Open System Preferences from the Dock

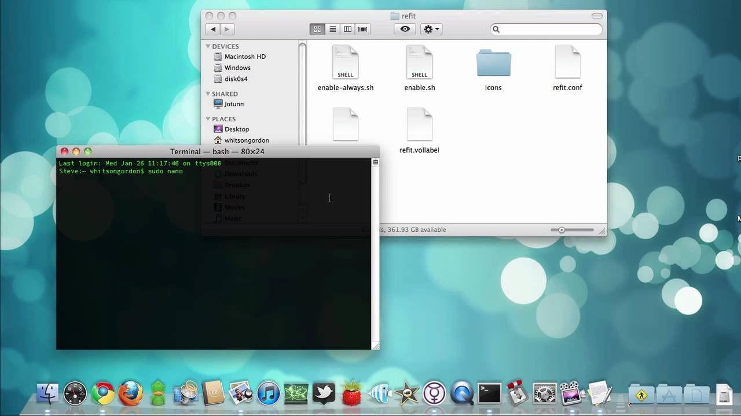coord(544,393)
